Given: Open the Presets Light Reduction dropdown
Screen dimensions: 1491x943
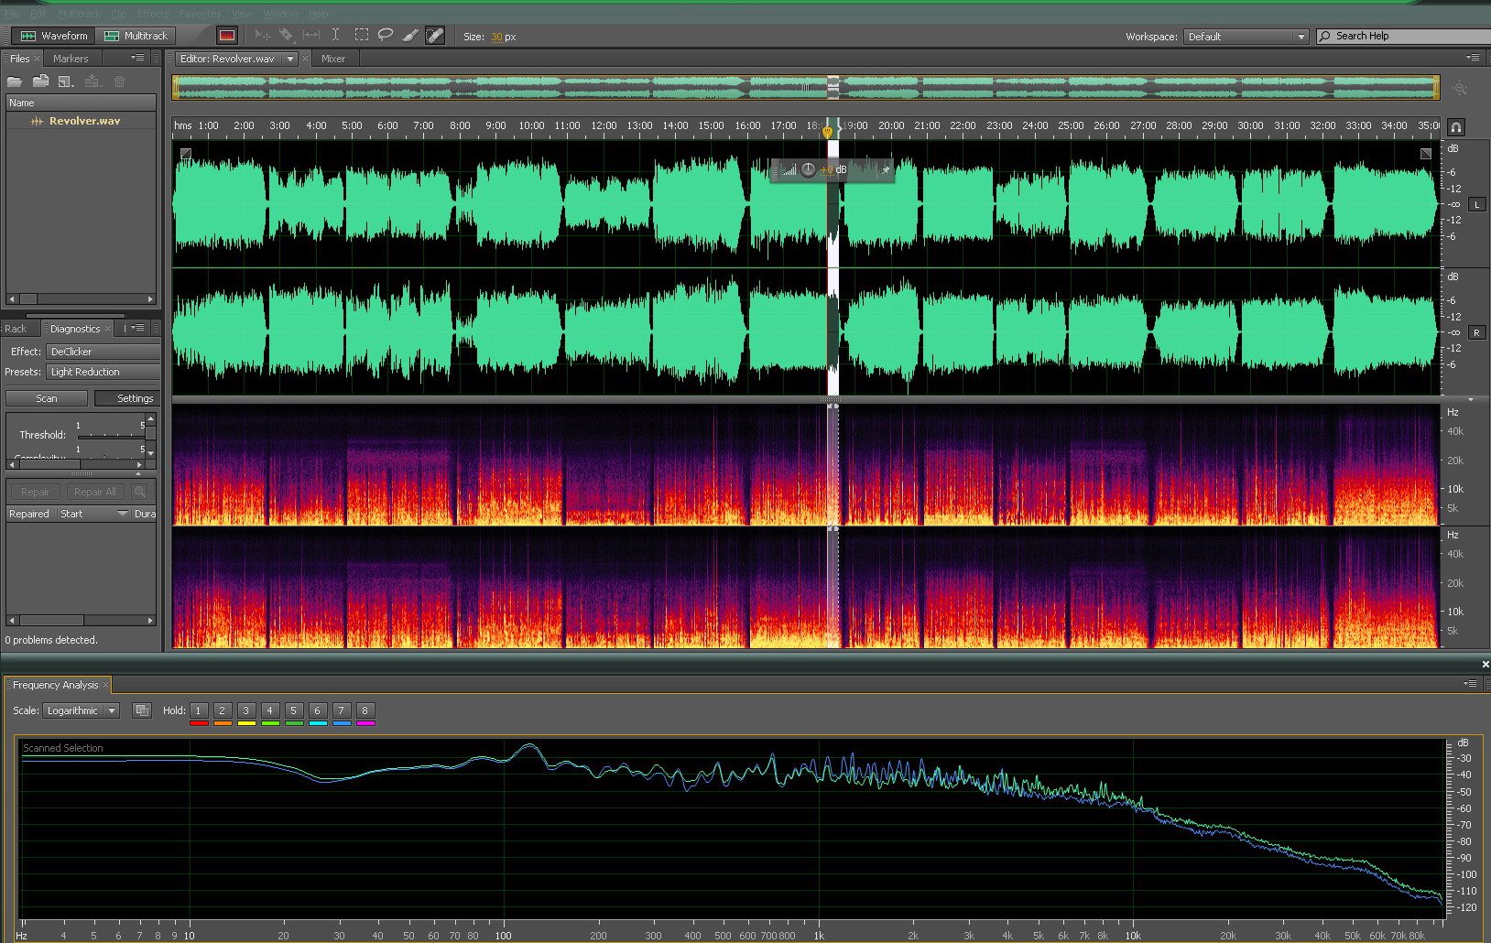Looking at the screenshot, I should tap(103, 372).
